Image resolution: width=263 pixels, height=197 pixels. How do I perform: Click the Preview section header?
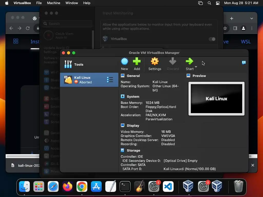tap(199, 76)
